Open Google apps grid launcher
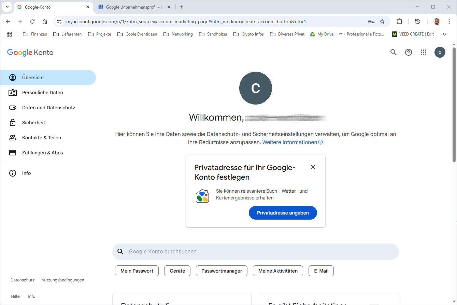Screen dimensions: 457x305 tap(424, 52)
